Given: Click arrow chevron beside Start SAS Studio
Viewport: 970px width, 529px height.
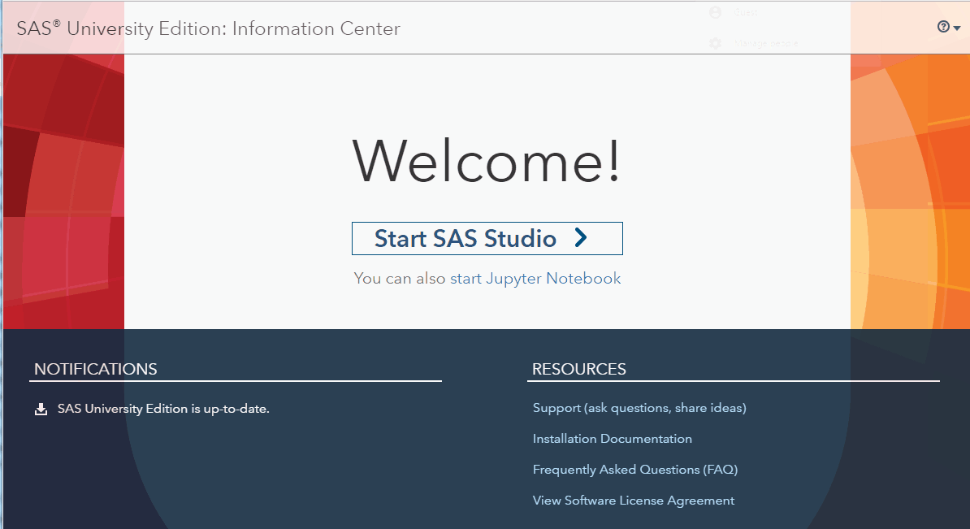Looking at the screenshot, I should [x=580, y=237].
